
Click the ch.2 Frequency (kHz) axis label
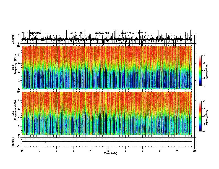pos(14,110)
